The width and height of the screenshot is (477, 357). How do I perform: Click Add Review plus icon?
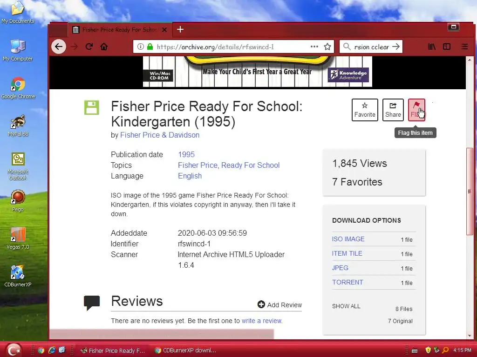click(x=261, y=304)
